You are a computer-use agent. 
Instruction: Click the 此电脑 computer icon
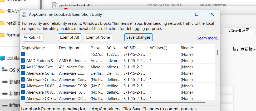point(2,58)
